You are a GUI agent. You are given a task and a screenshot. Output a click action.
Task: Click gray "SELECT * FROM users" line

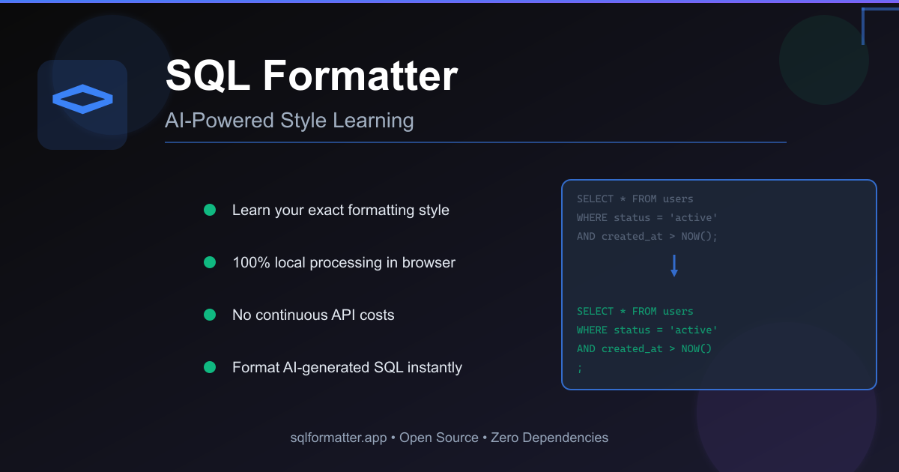click(x=635, y=199)
